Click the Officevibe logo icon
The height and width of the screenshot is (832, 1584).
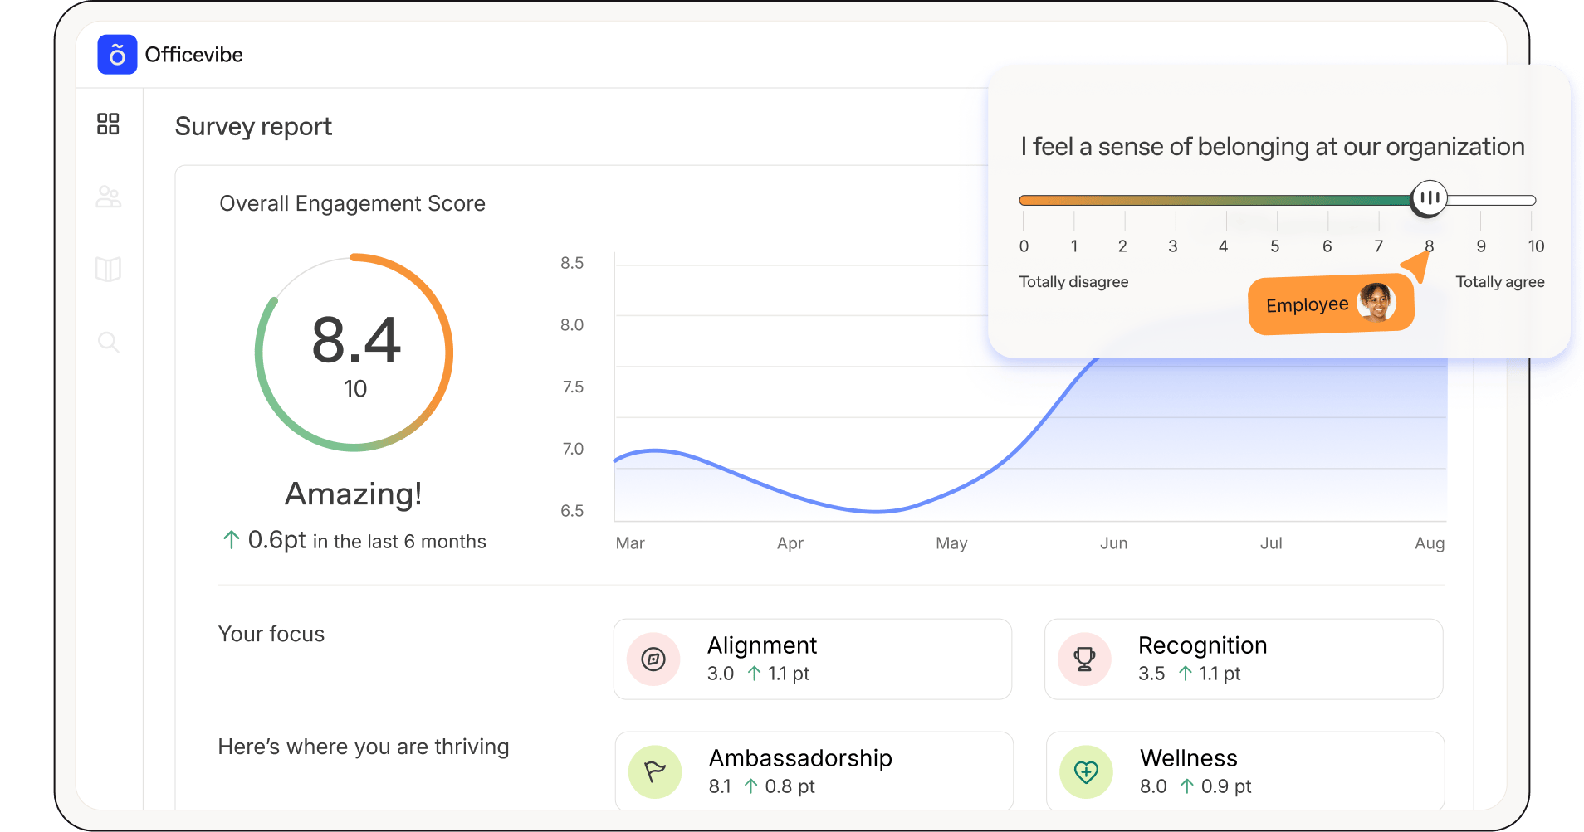[x=117, y=55]
